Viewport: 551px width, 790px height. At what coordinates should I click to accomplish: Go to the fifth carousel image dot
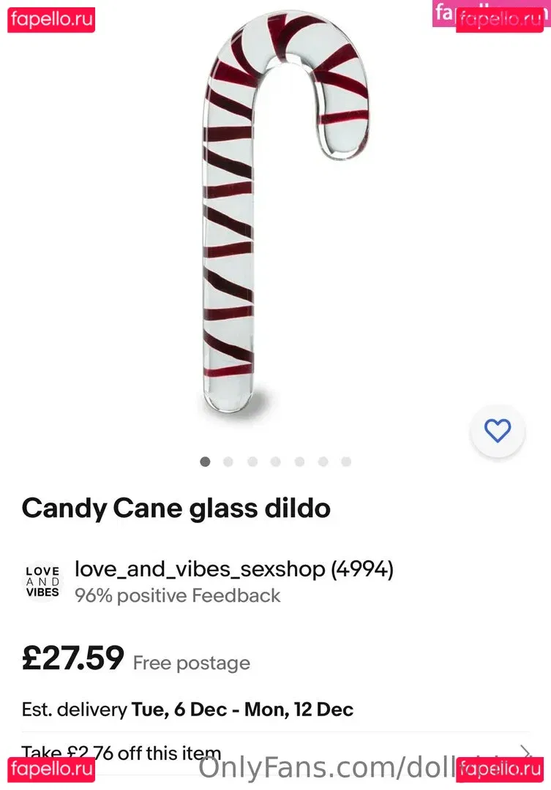point(299,462)
